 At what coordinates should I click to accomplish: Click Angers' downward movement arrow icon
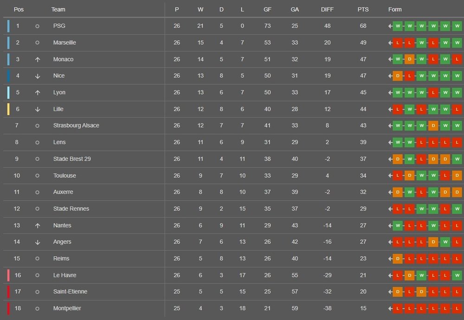[x=38, y=242]
